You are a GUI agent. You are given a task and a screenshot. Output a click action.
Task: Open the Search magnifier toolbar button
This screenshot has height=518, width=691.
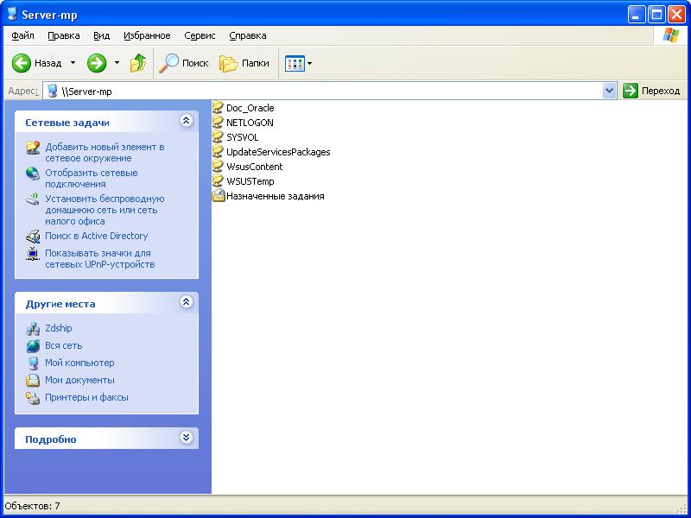point(183,63)
